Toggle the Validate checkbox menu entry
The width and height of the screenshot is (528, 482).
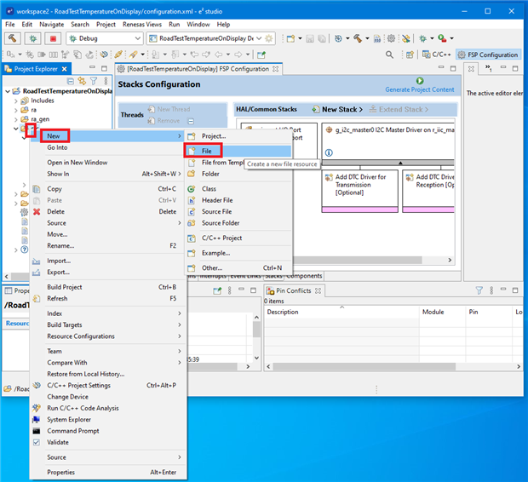pos(57,442)
